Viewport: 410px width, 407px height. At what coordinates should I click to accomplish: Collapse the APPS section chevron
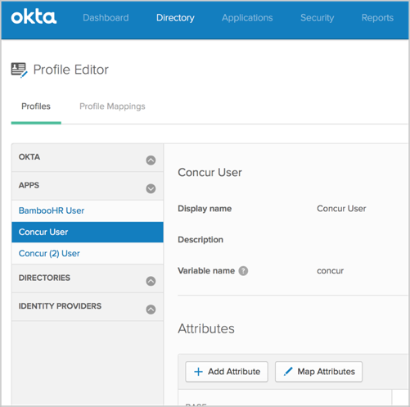tap(151, 188)
